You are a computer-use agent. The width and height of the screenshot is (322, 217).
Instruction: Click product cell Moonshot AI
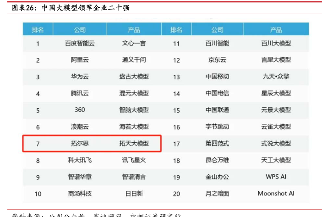coord(276,193)
